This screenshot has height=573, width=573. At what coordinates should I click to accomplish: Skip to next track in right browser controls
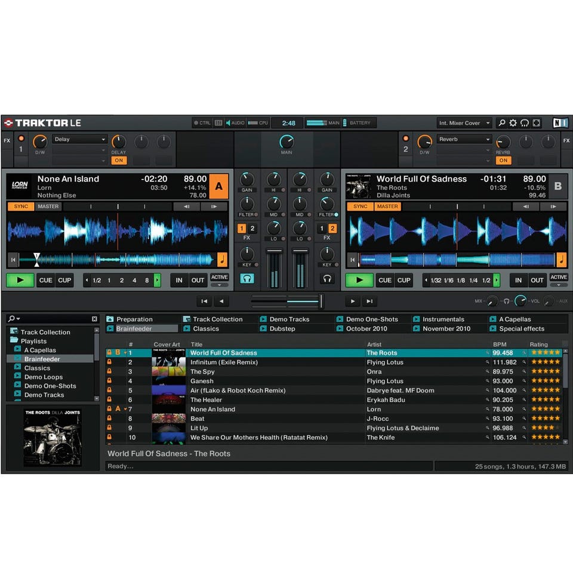tap(370, 301)
